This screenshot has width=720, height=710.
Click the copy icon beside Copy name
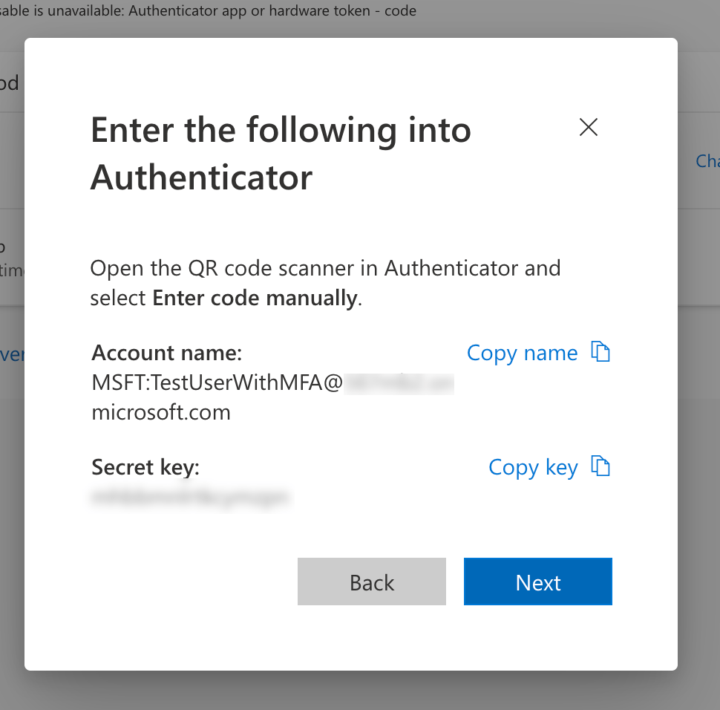click(x=600, y=351)
